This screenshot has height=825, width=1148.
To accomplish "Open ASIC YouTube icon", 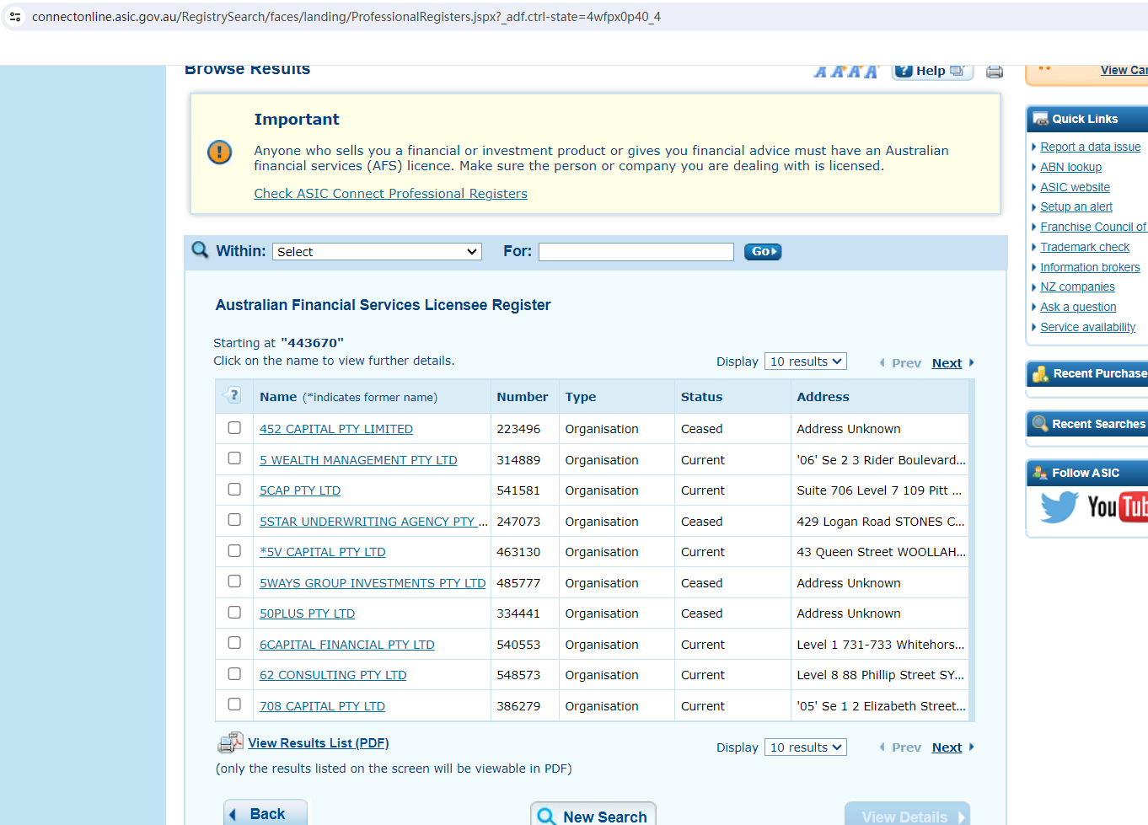I will click(1118, 506).
